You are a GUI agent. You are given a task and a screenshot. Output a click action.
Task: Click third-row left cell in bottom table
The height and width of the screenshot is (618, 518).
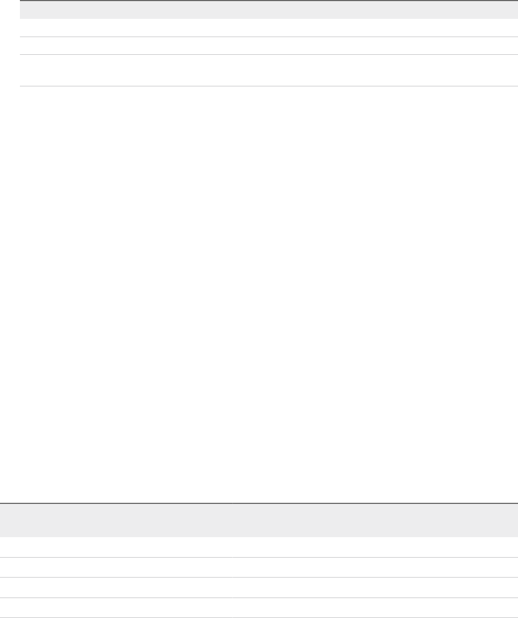coord(116,588)
